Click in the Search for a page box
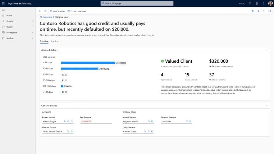 [137, 3]
